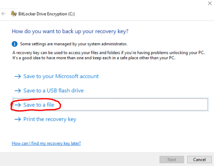Click the BitLocker Drive Encryption (C:) title text

point(47,14)
